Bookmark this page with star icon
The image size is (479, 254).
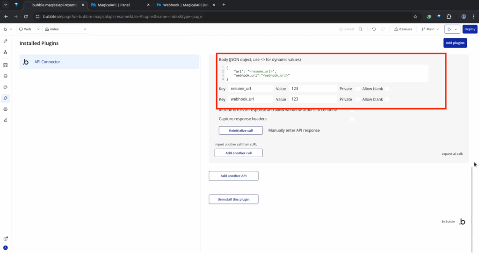(415, 16)
